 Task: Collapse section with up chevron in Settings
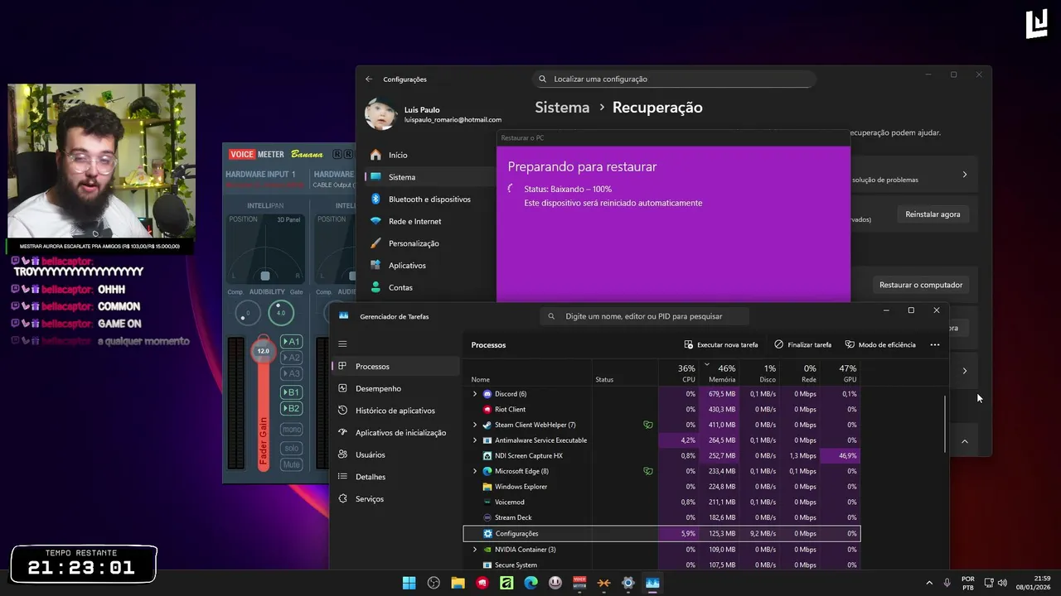point(964,441)
